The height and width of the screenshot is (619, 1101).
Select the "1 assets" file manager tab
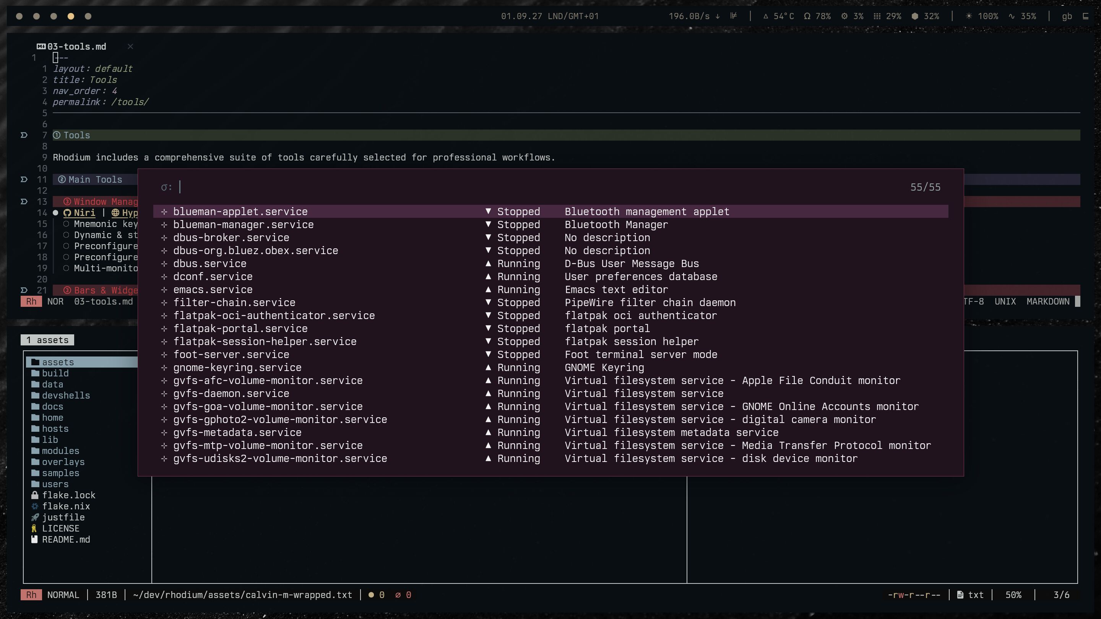coord(47,340)
